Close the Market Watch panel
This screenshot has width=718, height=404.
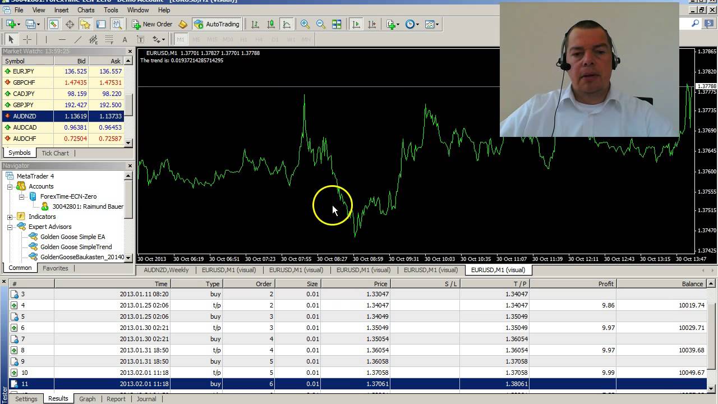(130, 50)
